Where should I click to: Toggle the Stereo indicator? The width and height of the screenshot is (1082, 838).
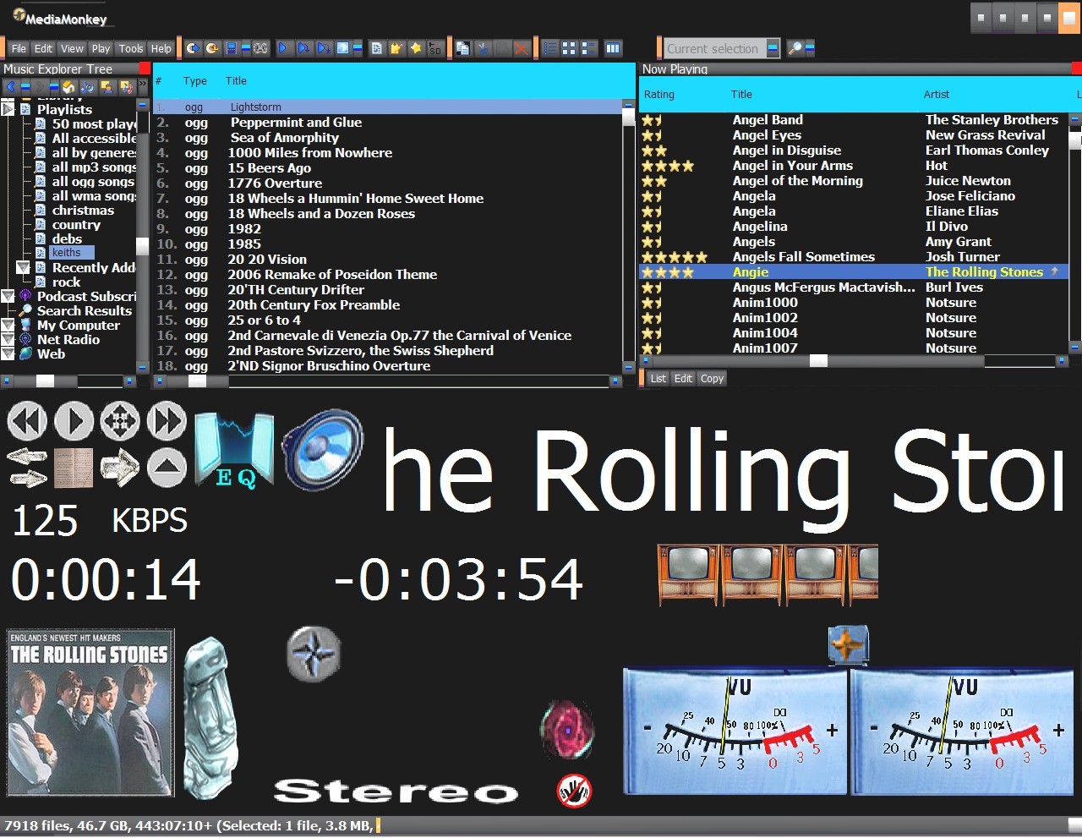396,791
